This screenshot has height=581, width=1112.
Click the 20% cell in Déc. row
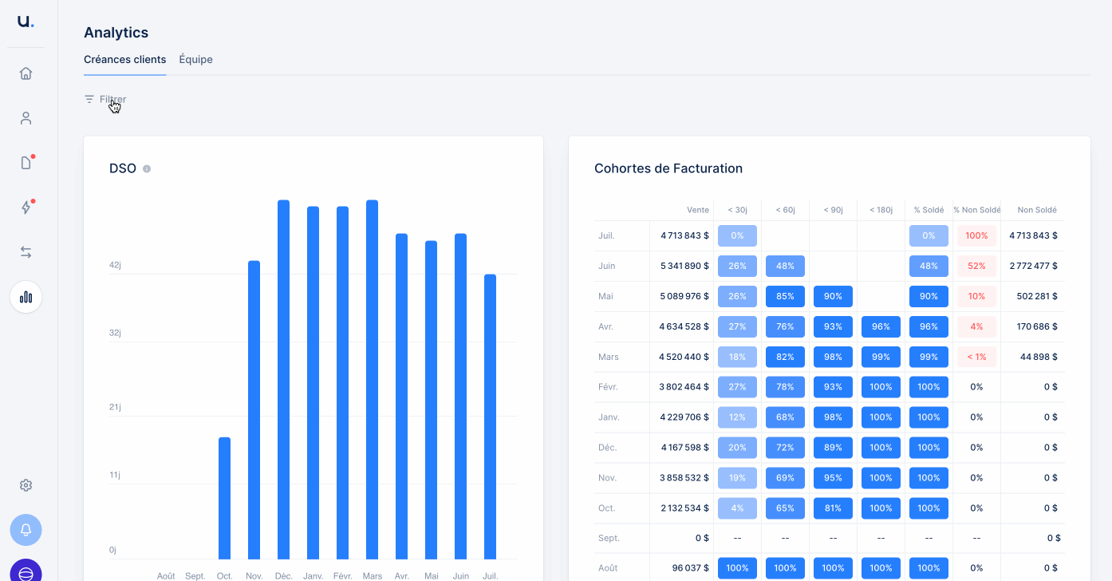[x=737, y=448]
